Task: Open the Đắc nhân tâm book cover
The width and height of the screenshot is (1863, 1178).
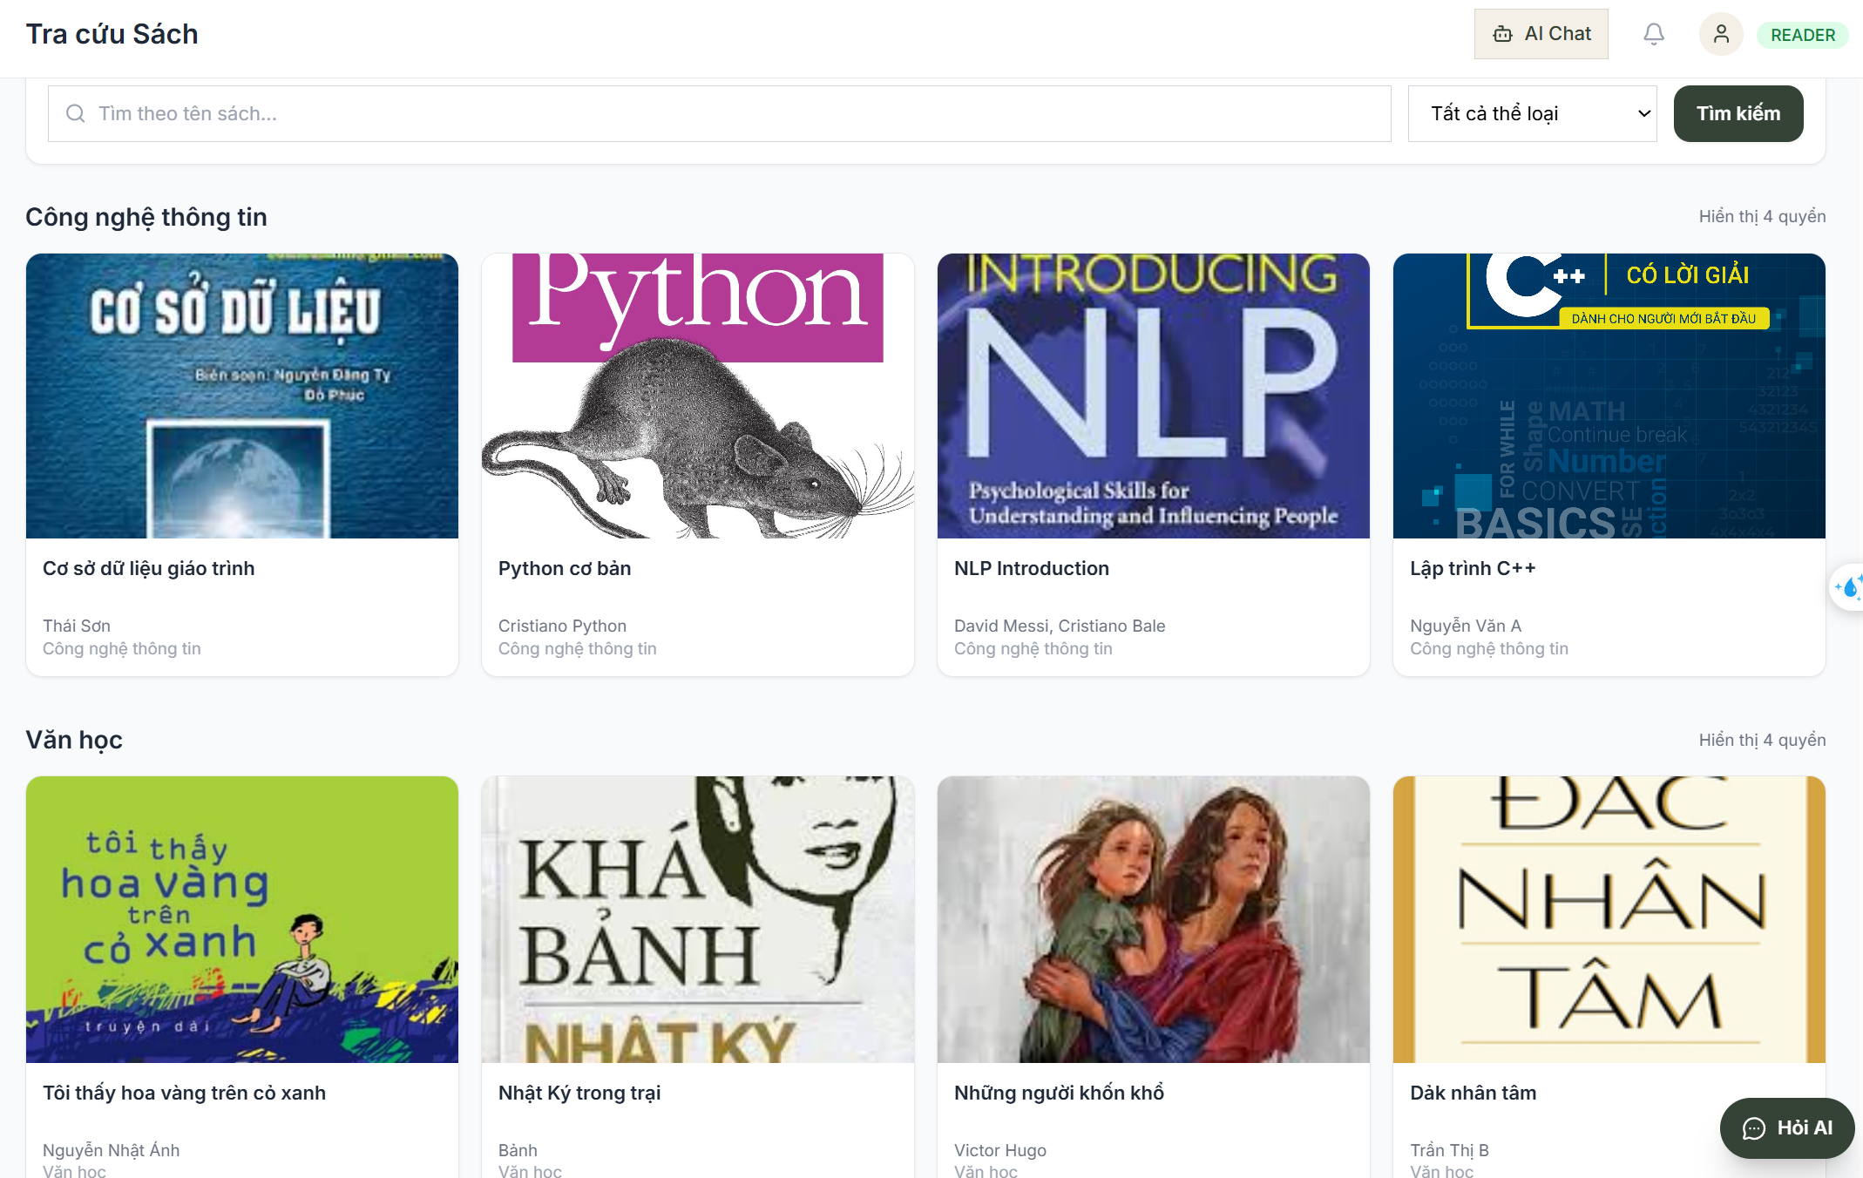Action: 1609,919
